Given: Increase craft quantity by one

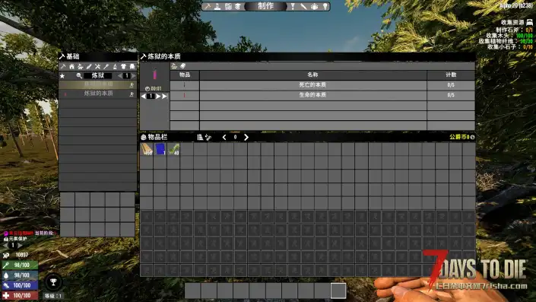Looking at the screenshot, I should [158, 97].
